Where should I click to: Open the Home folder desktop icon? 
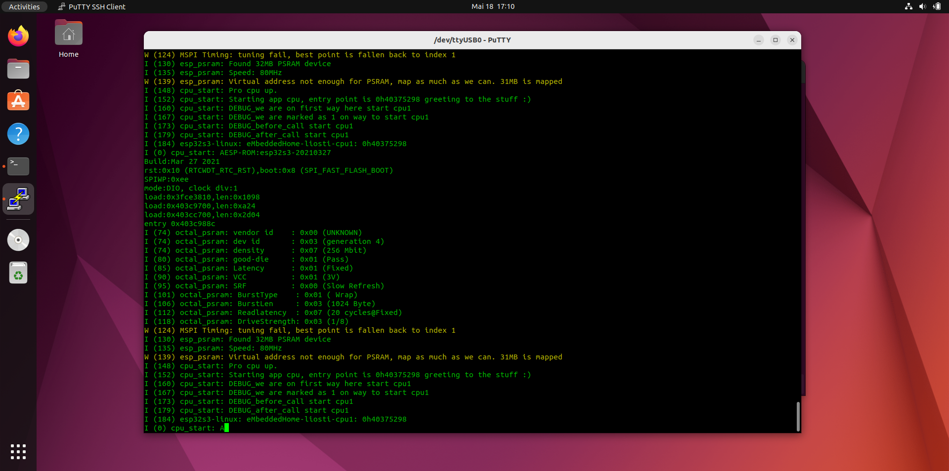coord(69,39)
